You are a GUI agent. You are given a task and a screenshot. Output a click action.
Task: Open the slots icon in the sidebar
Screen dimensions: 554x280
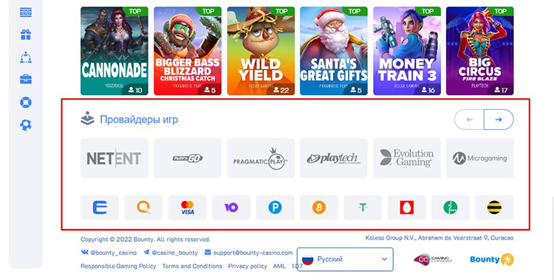[x=25, y=13]
